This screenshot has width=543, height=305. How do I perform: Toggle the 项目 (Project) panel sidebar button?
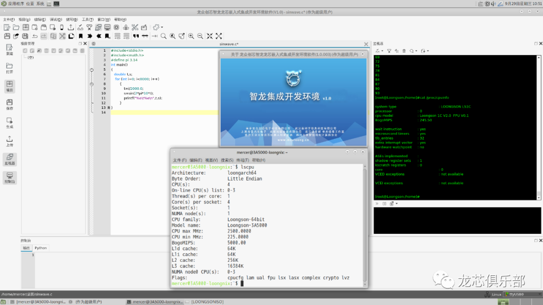pos(10,86)
